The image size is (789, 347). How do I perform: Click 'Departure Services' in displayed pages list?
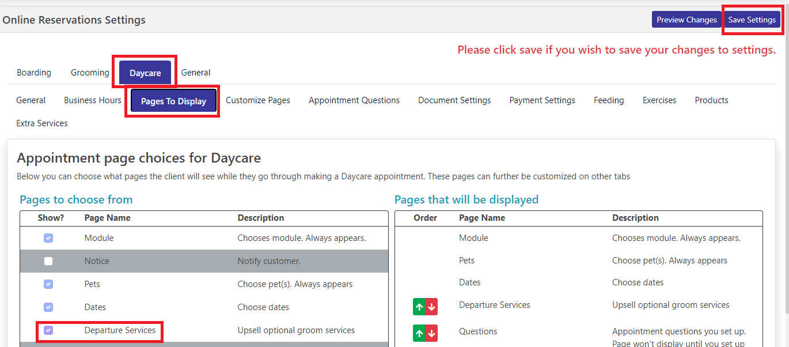(x=495, y=305)
